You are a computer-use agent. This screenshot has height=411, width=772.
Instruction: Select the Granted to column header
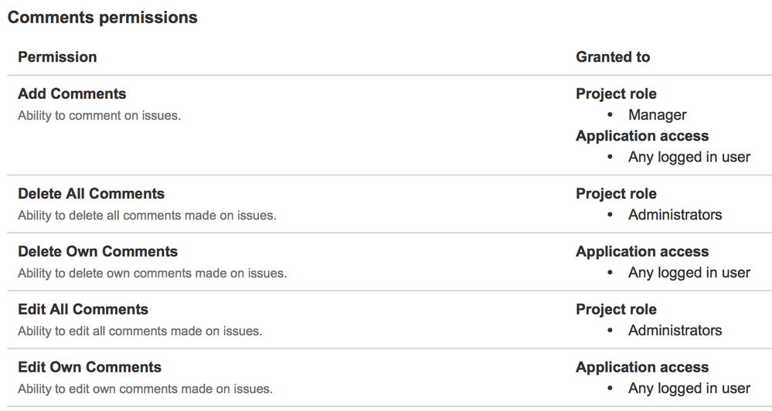[613, 57]
